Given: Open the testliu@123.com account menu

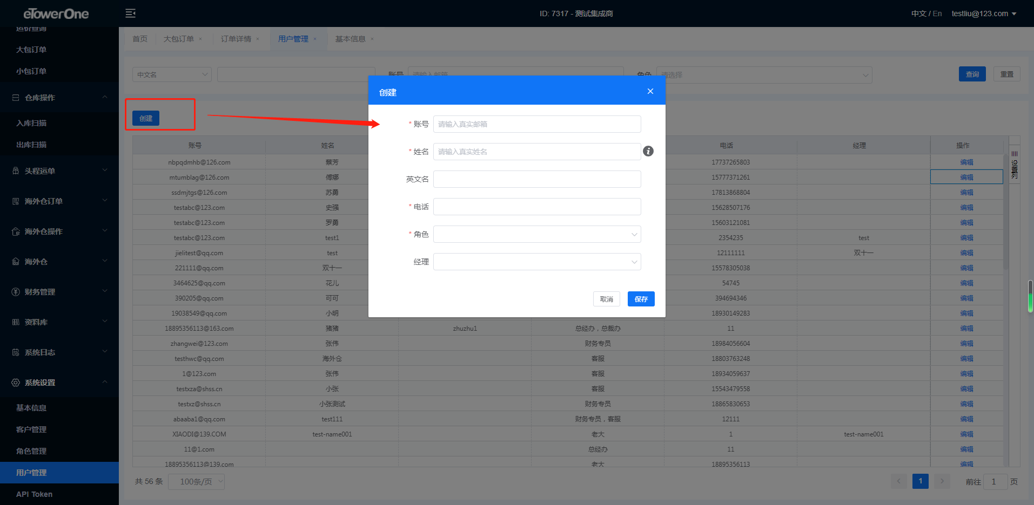Looking at the screenshot, I should click(984, 13).
